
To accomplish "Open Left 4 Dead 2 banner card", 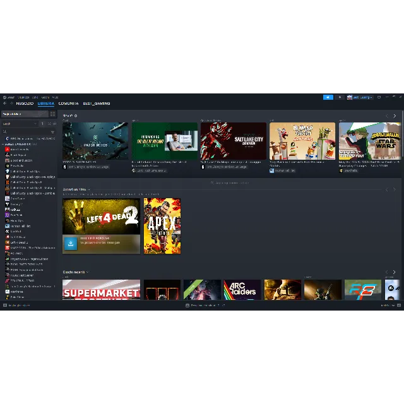I will tap(101, 226).
